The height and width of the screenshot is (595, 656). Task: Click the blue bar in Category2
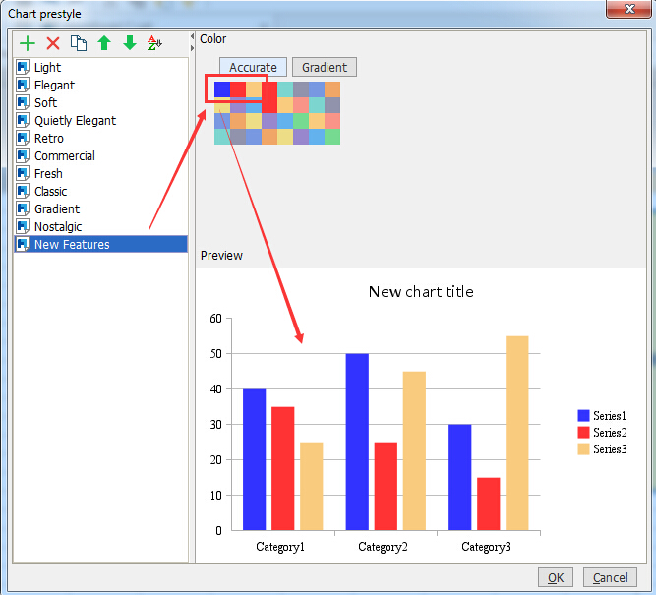[357, 442]
